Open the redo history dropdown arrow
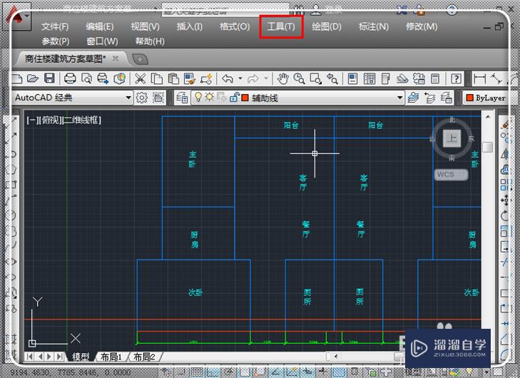Viewport: 520px width, 378px height. click(x=266, y=78)
